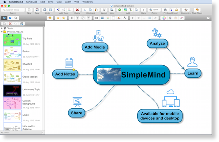This screenshot has width=219, height=142.
Task: Select the central SimpleMind topic
Action: click(131, 75)
